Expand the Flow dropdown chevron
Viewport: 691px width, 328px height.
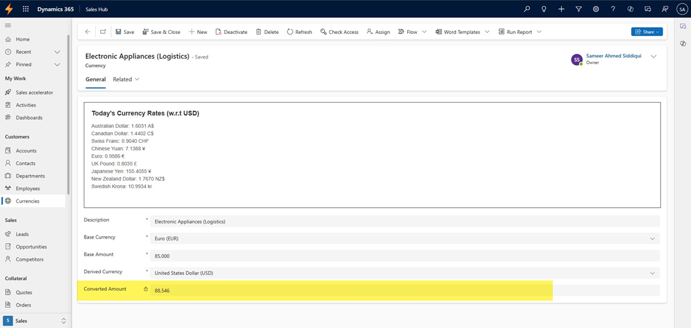(424, 31)
